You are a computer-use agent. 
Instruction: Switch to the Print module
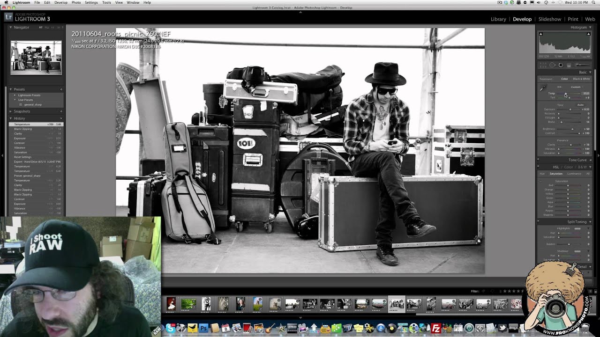pyautogui.click(x=573, y=19)
